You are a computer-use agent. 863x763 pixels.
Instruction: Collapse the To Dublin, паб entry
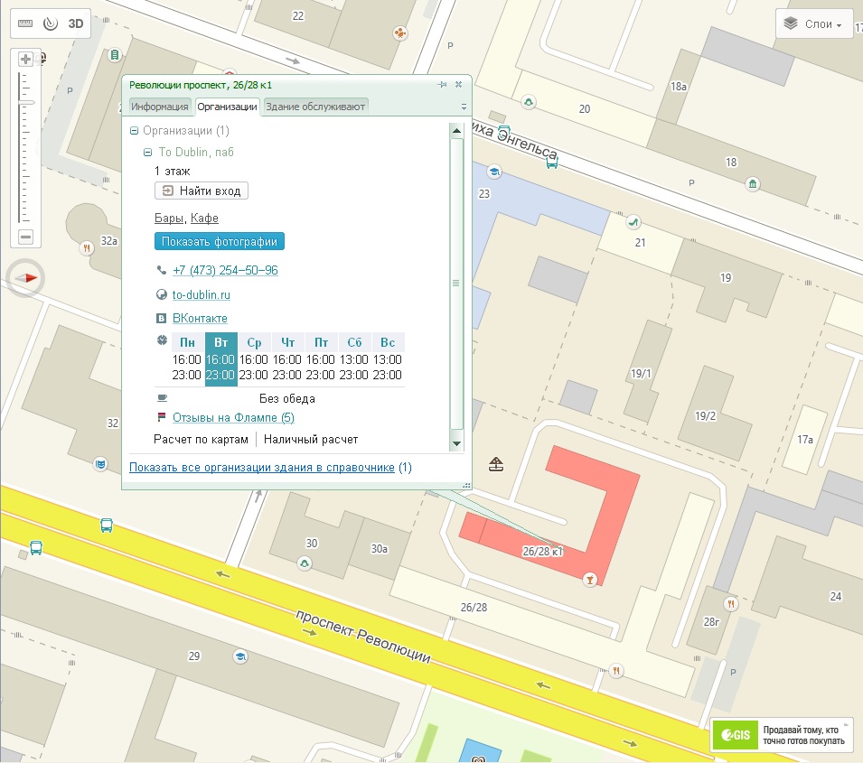[x=147, y=153]
